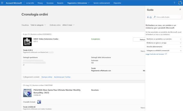This screenshot has height=111, width=183.
Task: Open the Microsoft app launcher grid
Action: pos(2,3)
